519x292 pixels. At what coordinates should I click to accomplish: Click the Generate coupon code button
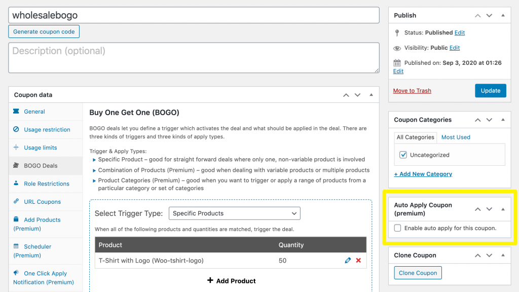click(44, 31)
